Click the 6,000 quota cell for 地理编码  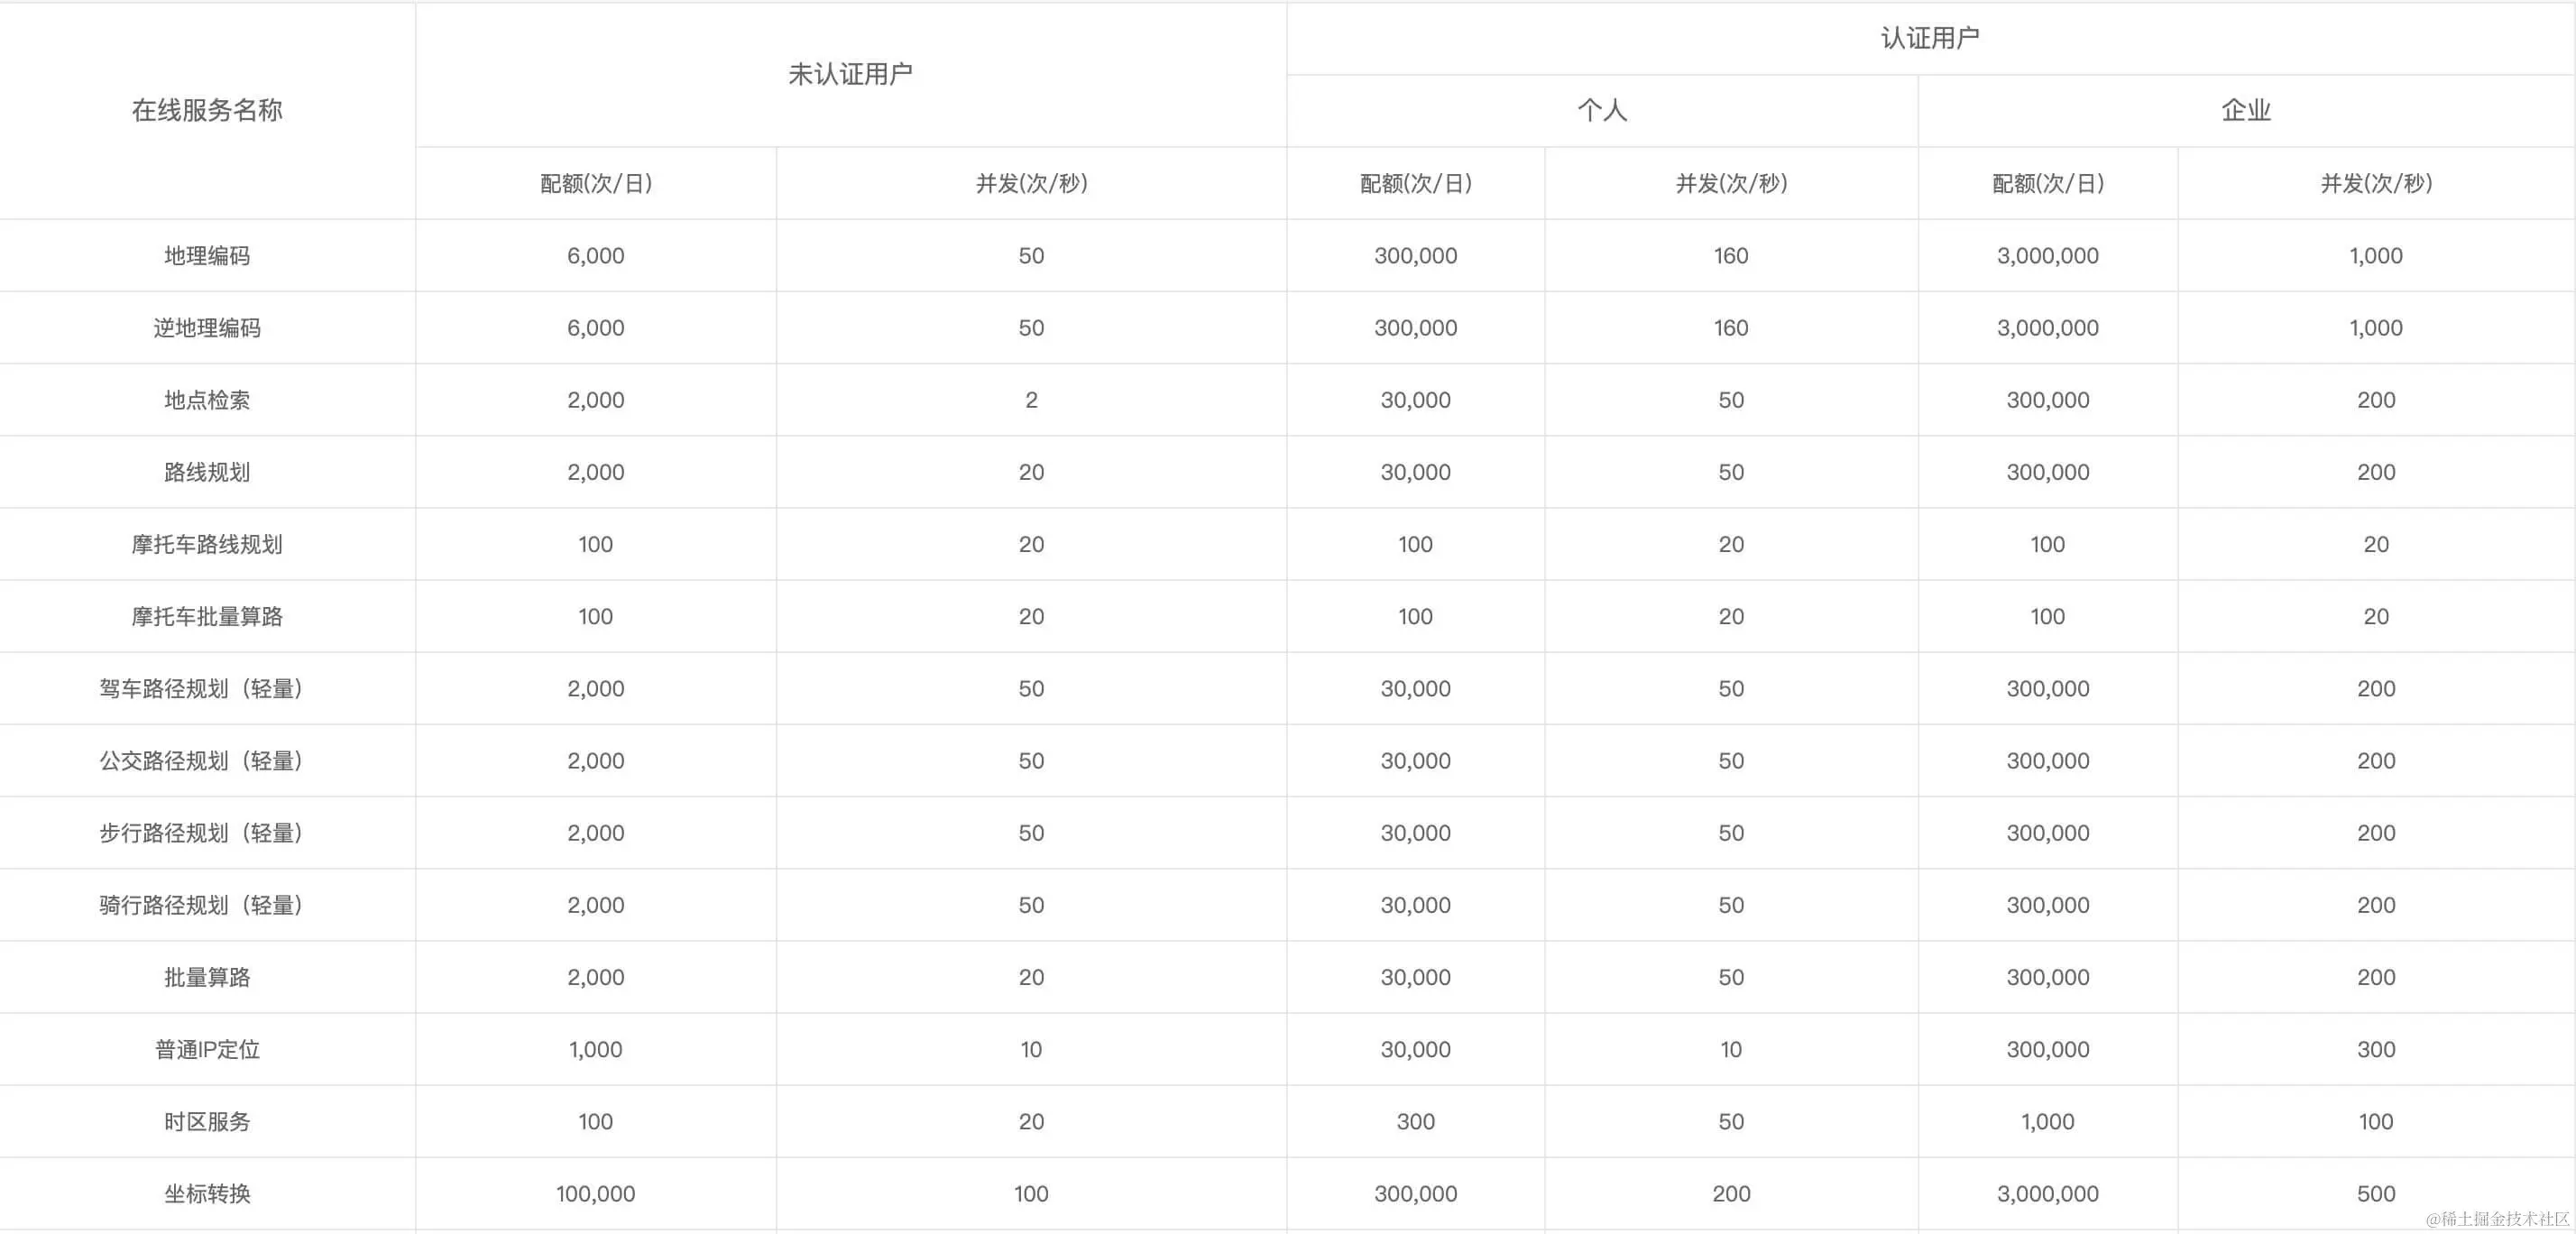tap(594, 255)
